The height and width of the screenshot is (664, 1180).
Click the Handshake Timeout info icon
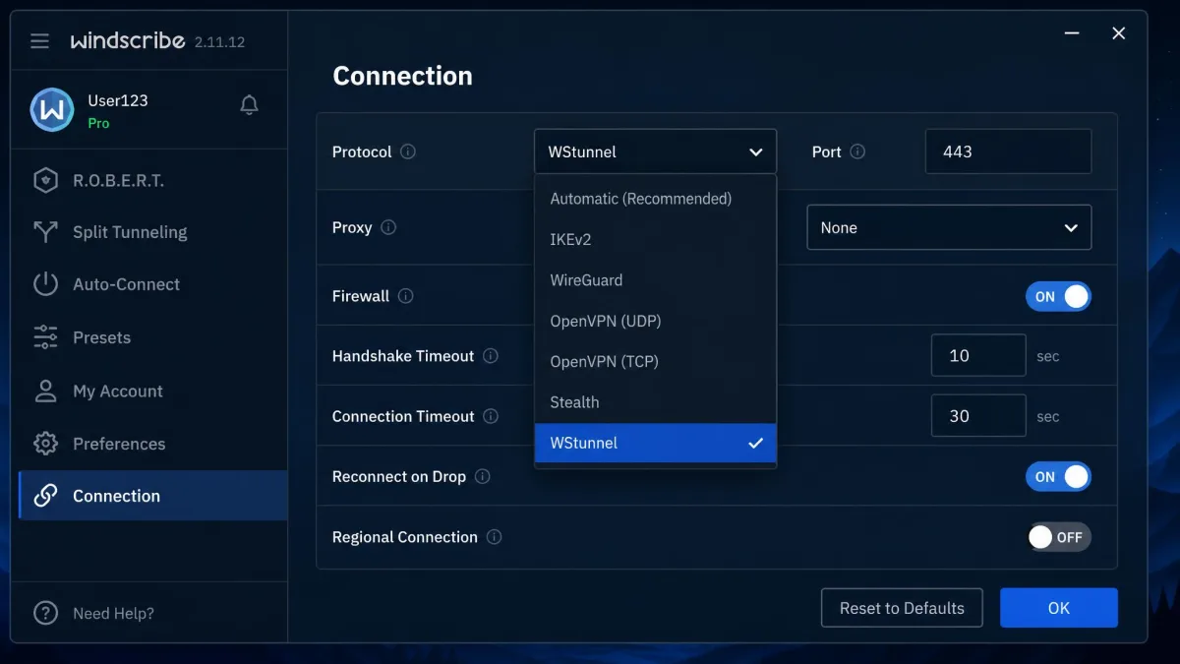(x=491, y=356)
